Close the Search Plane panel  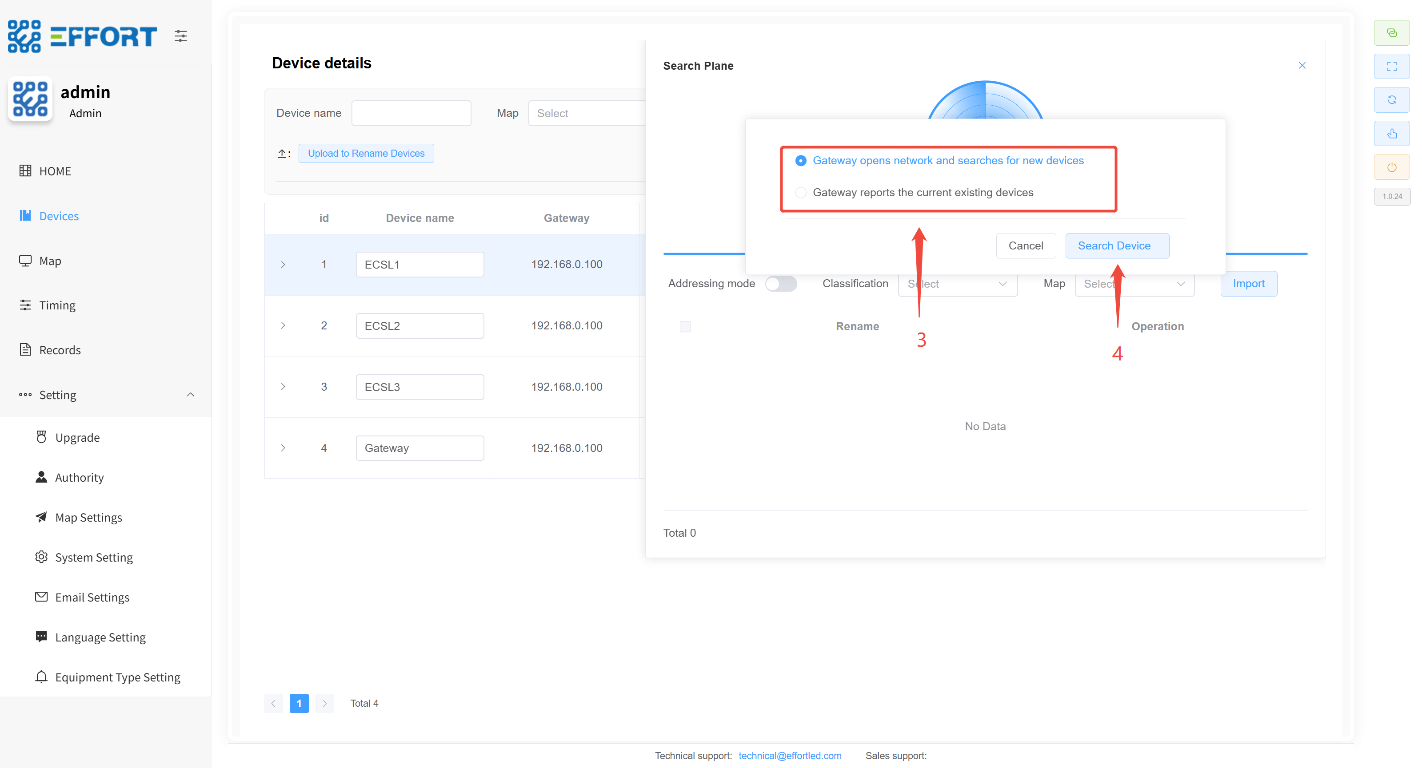tap(1302, 66)
